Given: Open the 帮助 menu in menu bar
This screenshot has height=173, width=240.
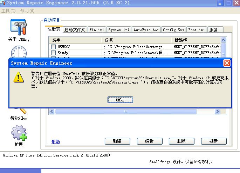Looking at the screenshot, I should (x=27, y=11).
